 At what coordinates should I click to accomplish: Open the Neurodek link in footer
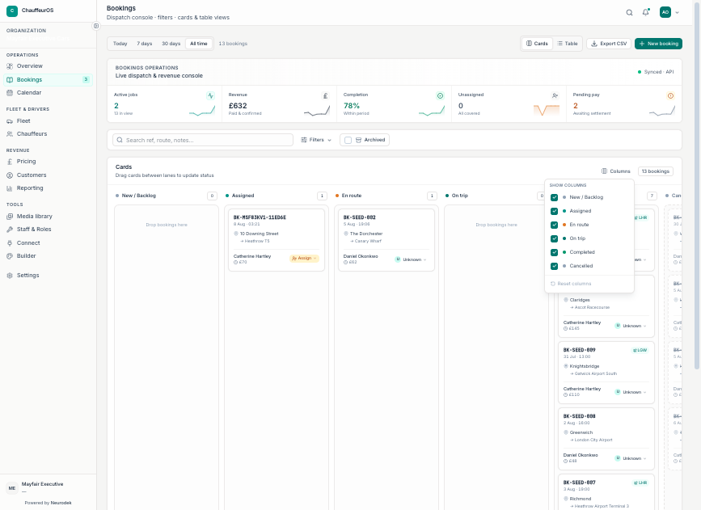[x=61, y=503]
